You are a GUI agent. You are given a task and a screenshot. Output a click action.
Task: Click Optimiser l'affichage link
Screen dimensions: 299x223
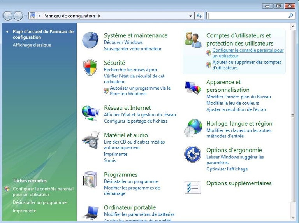(x=227, y=169)
